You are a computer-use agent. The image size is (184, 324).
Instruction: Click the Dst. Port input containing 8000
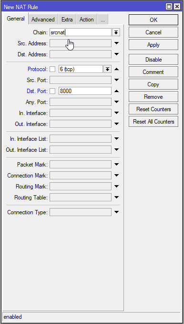point(85,91)
